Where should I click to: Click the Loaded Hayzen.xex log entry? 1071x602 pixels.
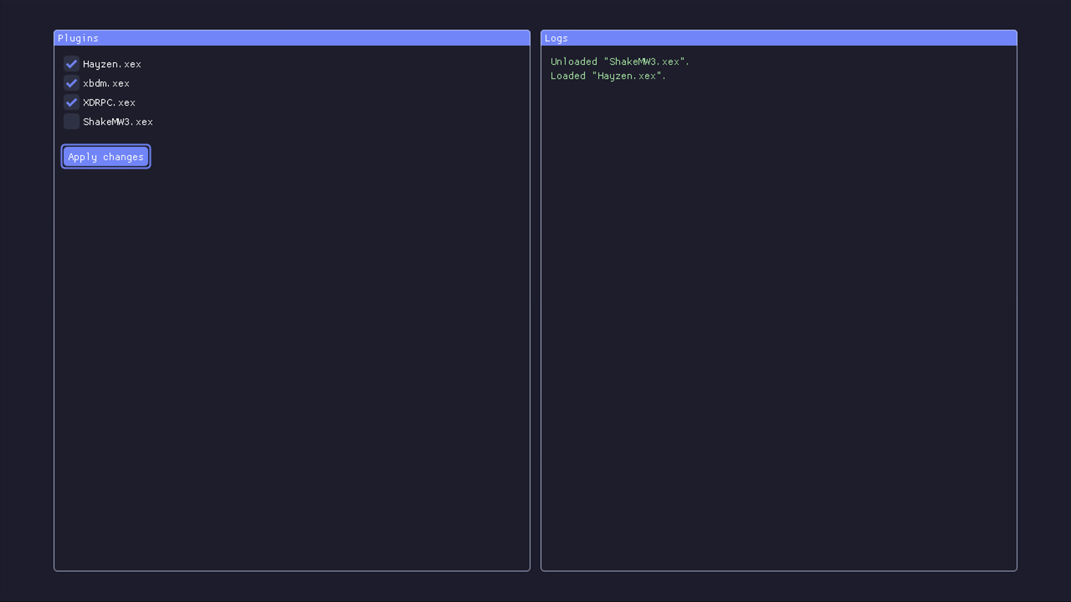tap(608, 76)
